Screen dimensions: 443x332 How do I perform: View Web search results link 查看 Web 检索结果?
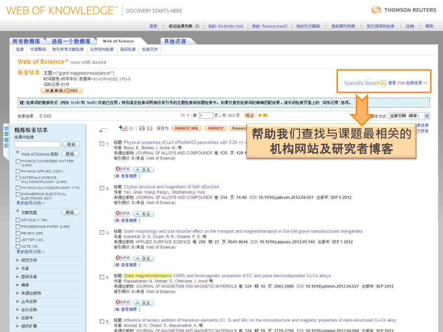(x=408, y=83)
